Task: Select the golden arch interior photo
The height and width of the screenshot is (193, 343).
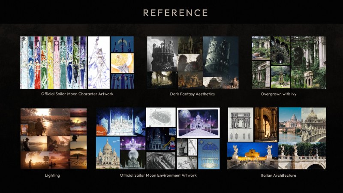Action: tap(266, 124)
